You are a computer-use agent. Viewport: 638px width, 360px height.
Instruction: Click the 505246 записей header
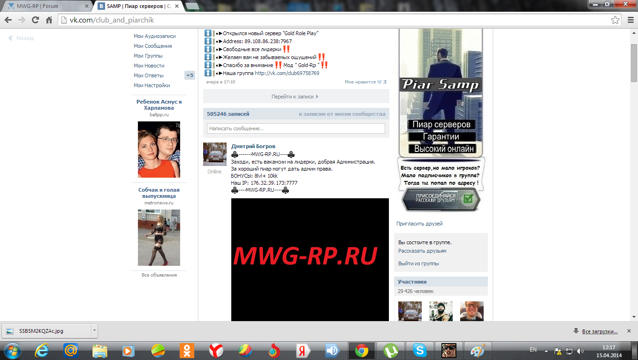click(228, 114)
